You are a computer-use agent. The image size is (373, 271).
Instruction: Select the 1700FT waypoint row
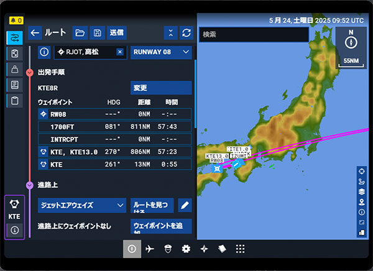pos(114,127)
